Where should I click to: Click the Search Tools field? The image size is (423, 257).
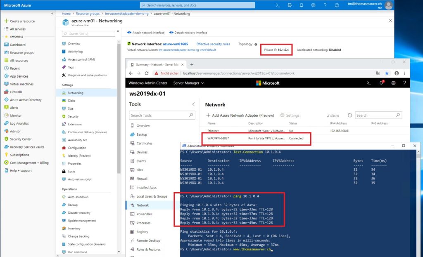pyautogui.click(x=162, y=116)
